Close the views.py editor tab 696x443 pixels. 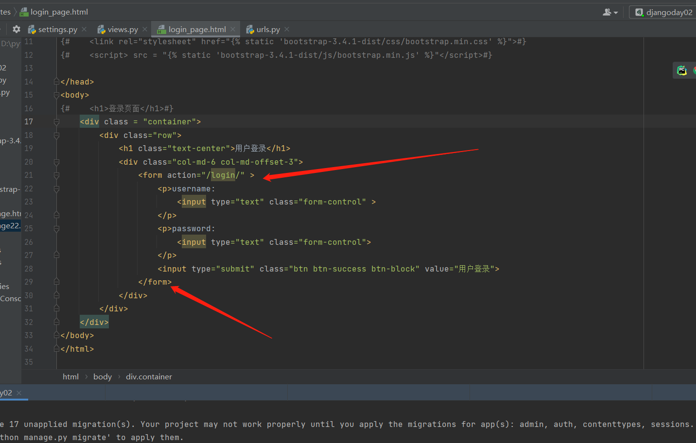point(145,29)
